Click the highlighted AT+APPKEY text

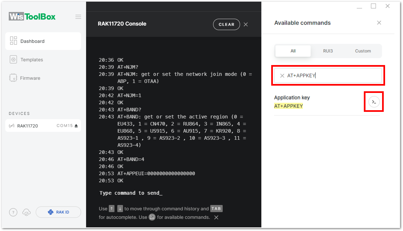point(288,106)
